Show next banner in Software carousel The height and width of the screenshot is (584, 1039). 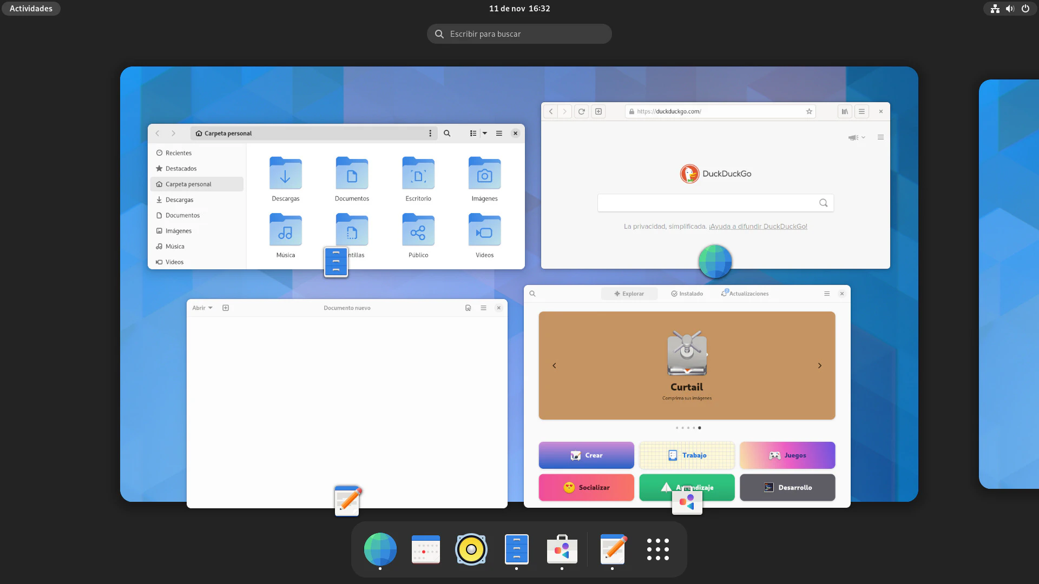819,366
